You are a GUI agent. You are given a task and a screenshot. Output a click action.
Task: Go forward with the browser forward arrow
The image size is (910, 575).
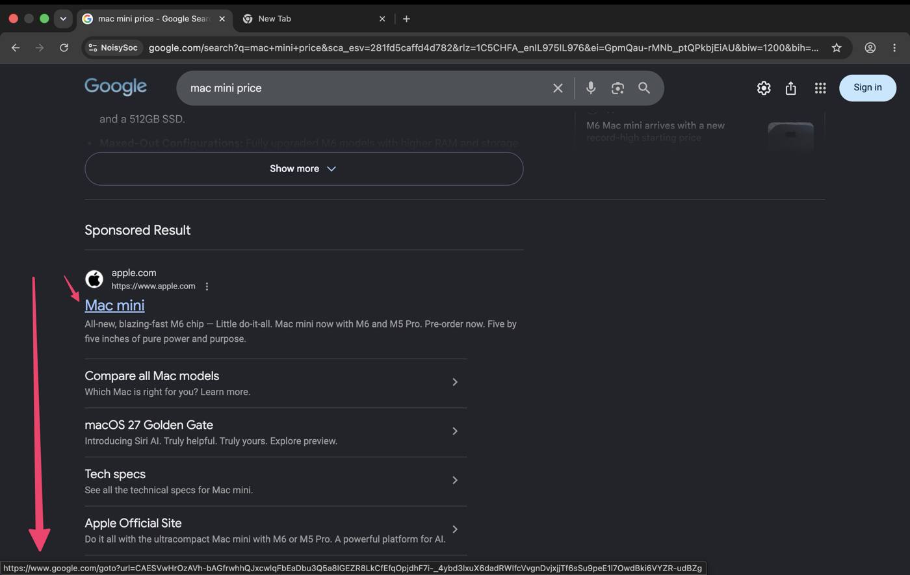coord(40,47)
